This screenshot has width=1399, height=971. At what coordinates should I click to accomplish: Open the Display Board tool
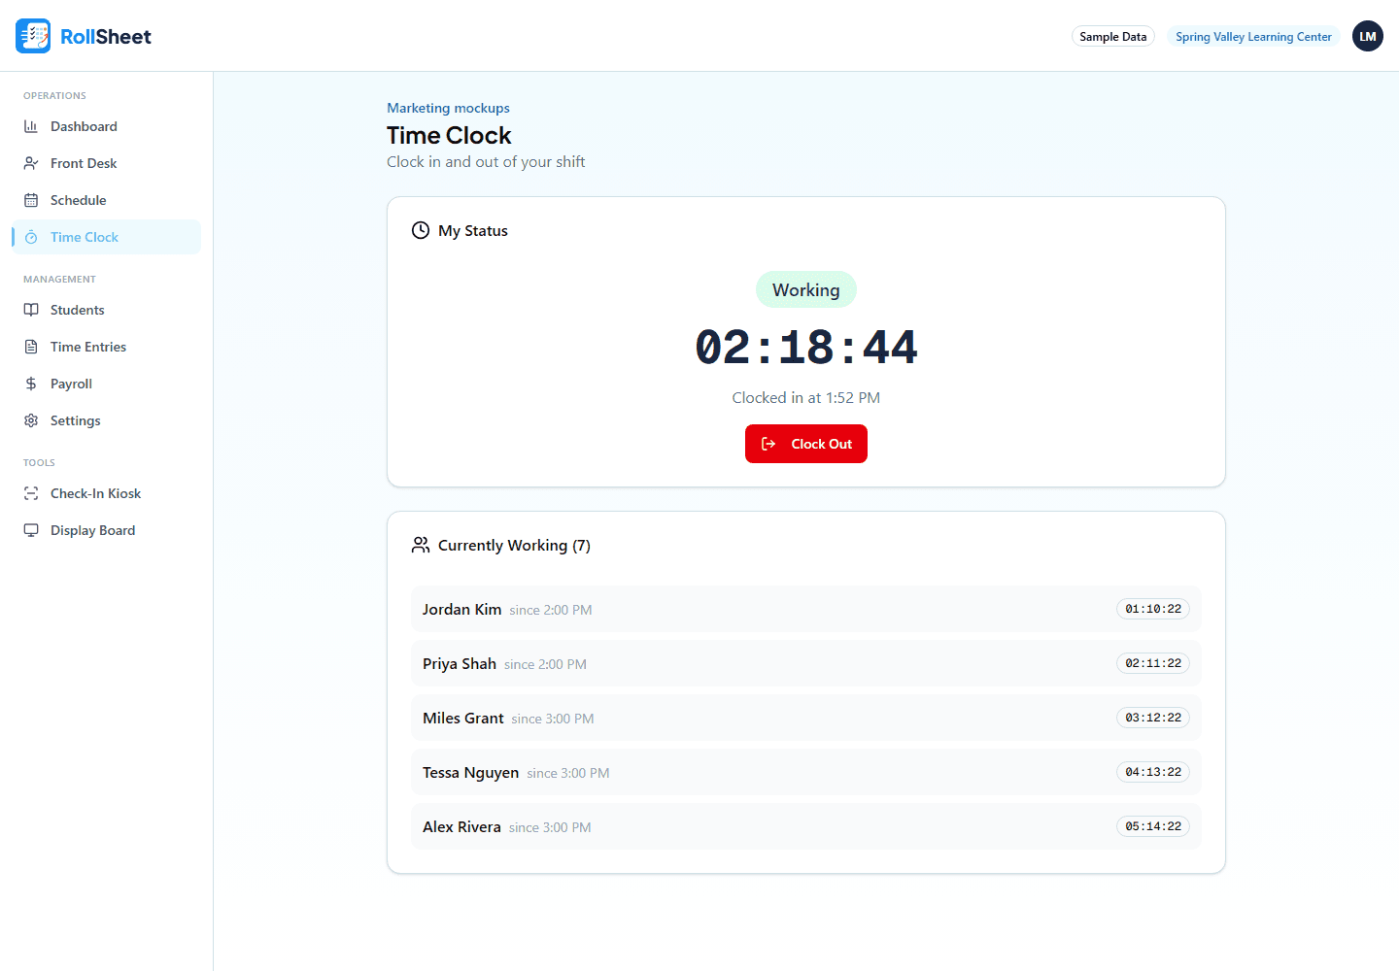coord(107,530)
